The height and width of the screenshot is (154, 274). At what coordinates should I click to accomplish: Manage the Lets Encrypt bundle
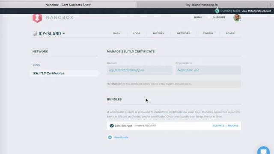pos(233,126)
